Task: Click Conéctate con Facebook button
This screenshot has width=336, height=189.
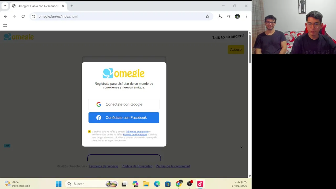Action: click(x=124, y=118)
